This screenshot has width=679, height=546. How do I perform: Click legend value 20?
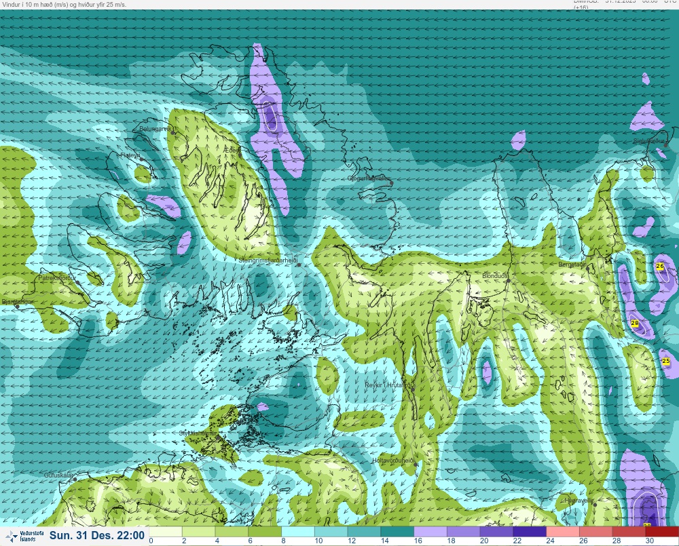coord(483,541)
